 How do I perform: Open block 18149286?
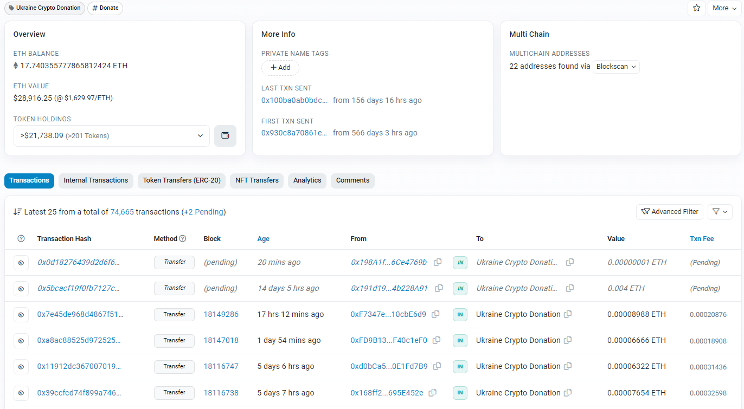click(x=221, y=314)
